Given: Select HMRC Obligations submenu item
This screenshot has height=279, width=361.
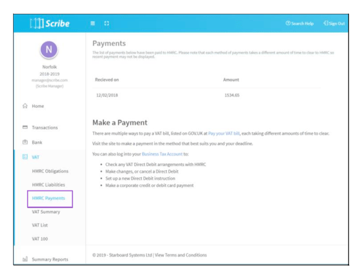Looking at the screenshot, I should [x=50, y=171].
